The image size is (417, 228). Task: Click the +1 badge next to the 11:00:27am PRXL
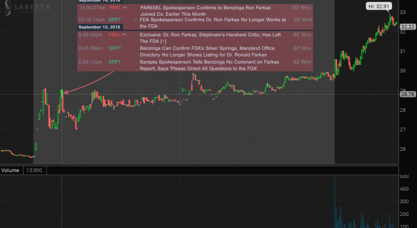click(x=124, y=8)
